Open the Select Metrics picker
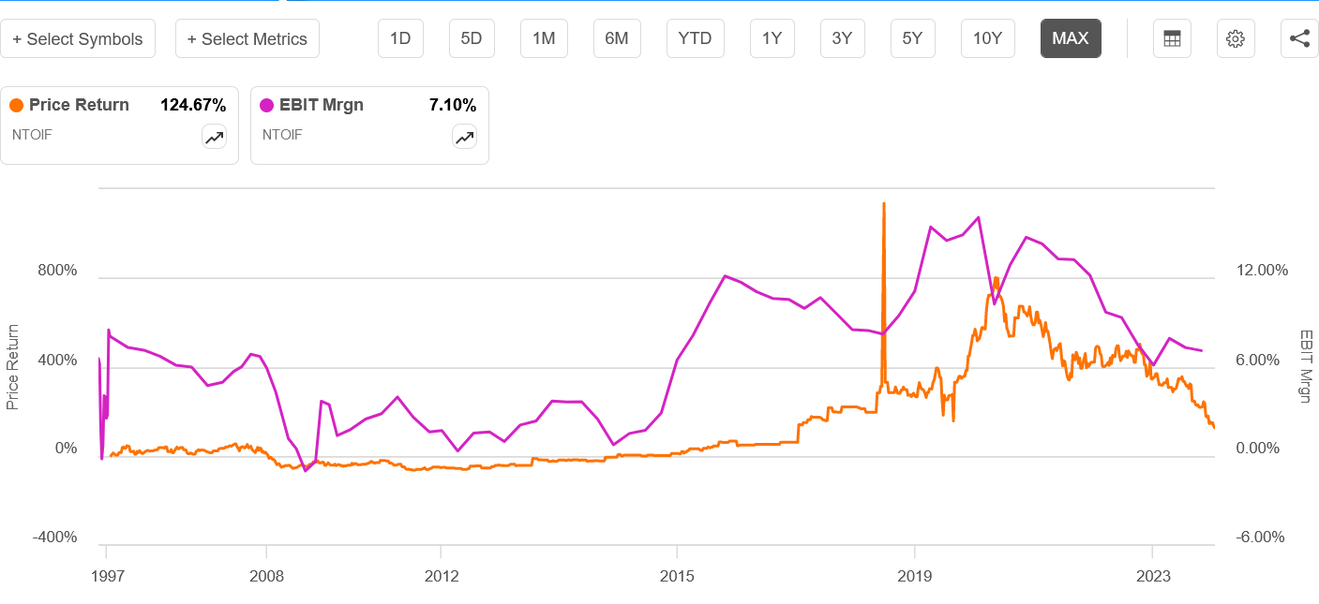The width and height of the screenshot is (1319, 604). pyautogui.click(x=247, y=38)
